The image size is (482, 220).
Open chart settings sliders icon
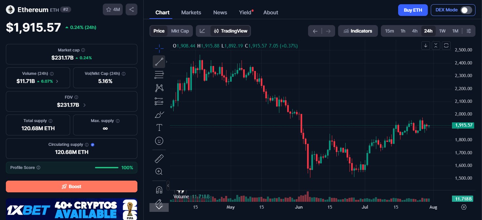(469, 31)
